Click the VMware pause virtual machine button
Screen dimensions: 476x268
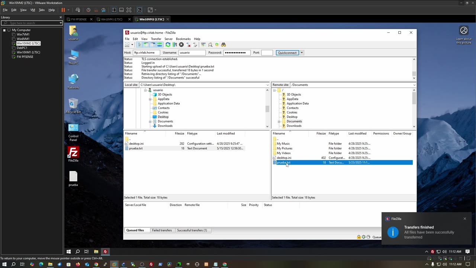pos(63,10)
